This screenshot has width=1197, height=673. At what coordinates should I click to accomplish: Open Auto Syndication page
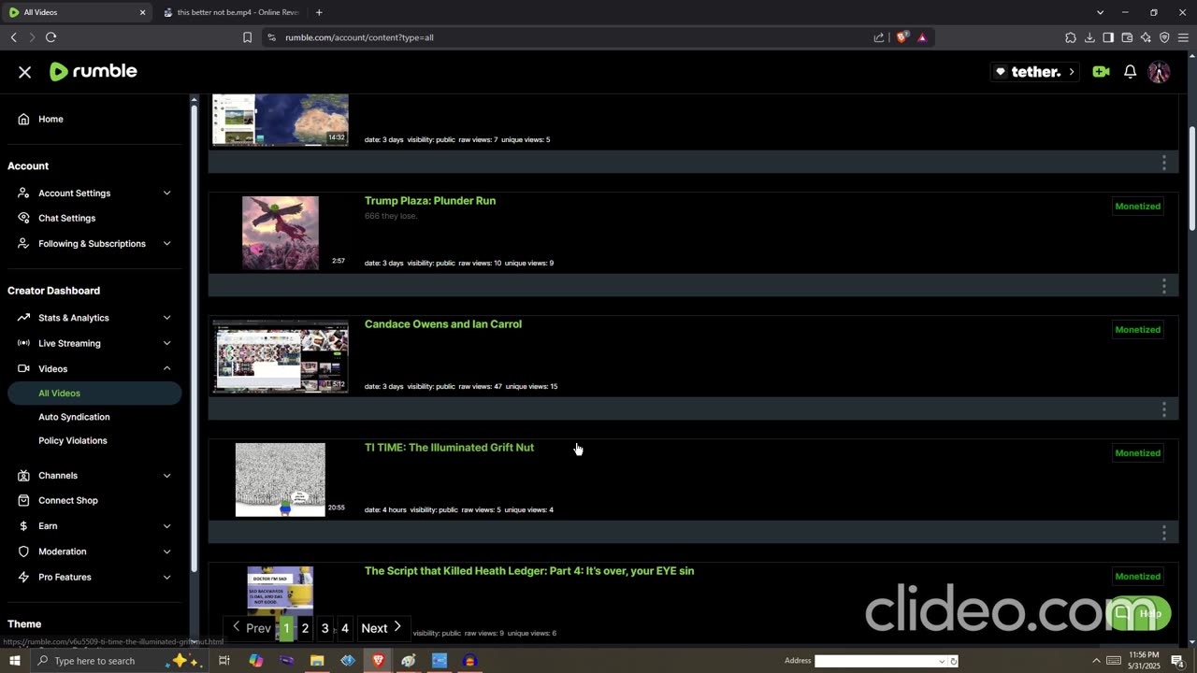pyautogui.click(x=74, y=417)
